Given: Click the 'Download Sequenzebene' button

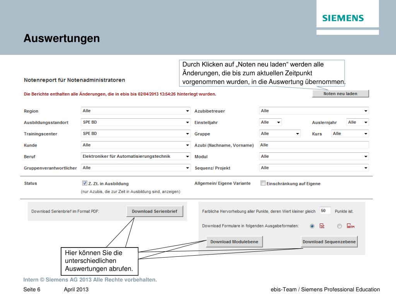Looking at the screenshot, I should (x=329, y=242).
